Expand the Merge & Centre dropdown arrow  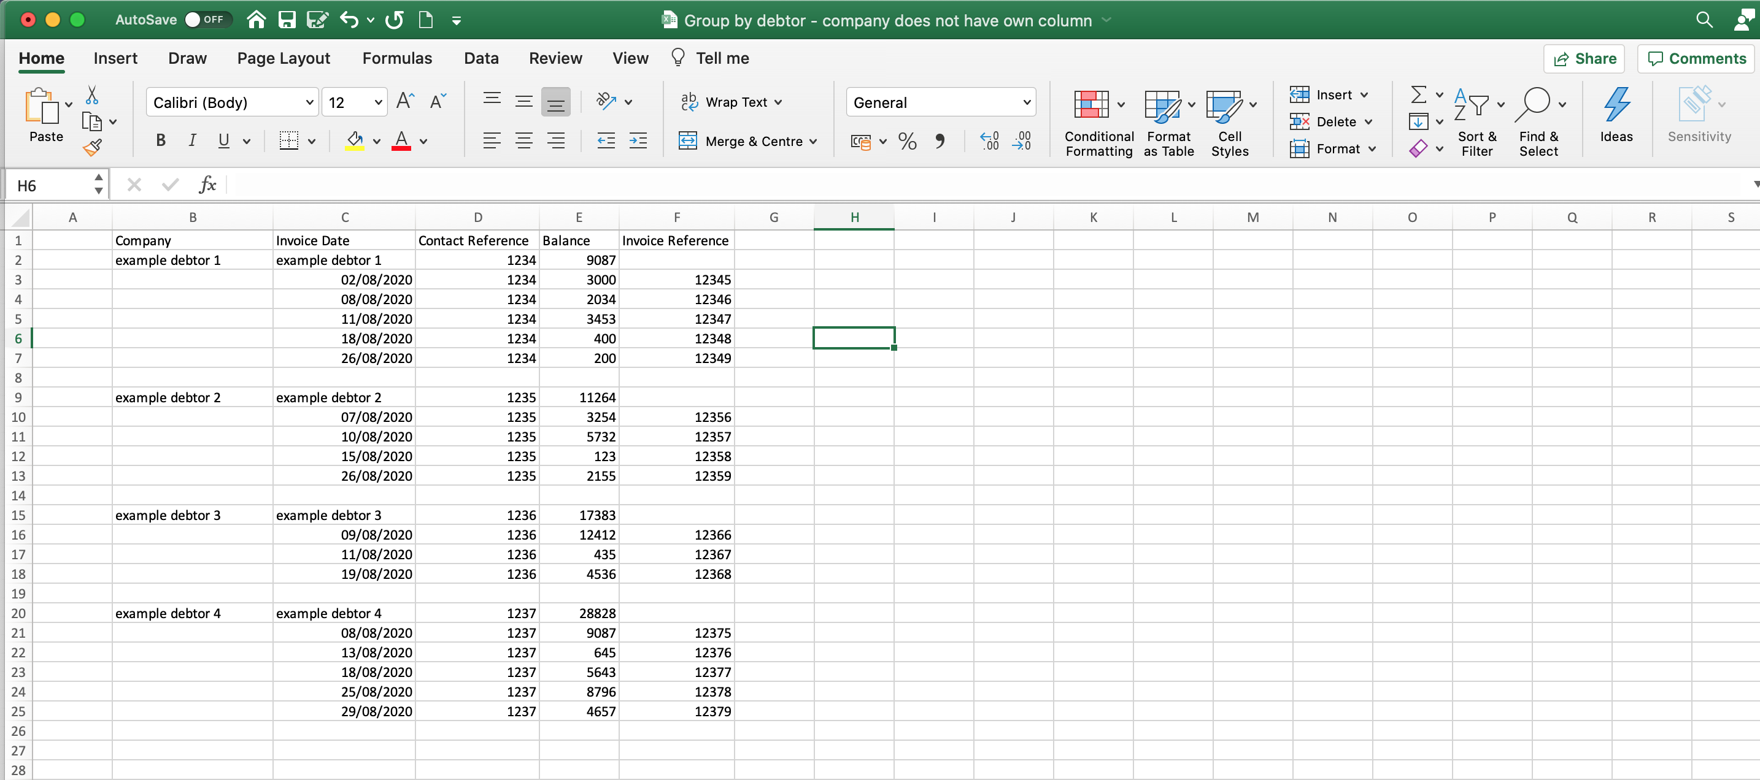point(813,142)
